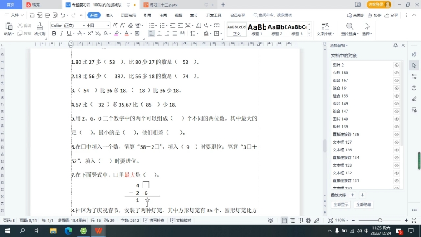Viewport: 421px width, 237px height.
Task: Click the Print icon in quick access toolbar
Action: coord(47,15)
